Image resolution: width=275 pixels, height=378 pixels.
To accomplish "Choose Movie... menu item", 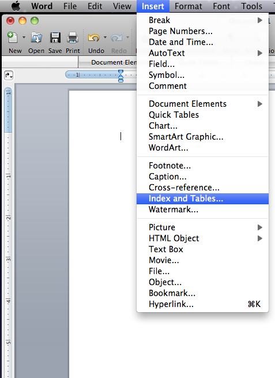I will [x=202, y=260].
